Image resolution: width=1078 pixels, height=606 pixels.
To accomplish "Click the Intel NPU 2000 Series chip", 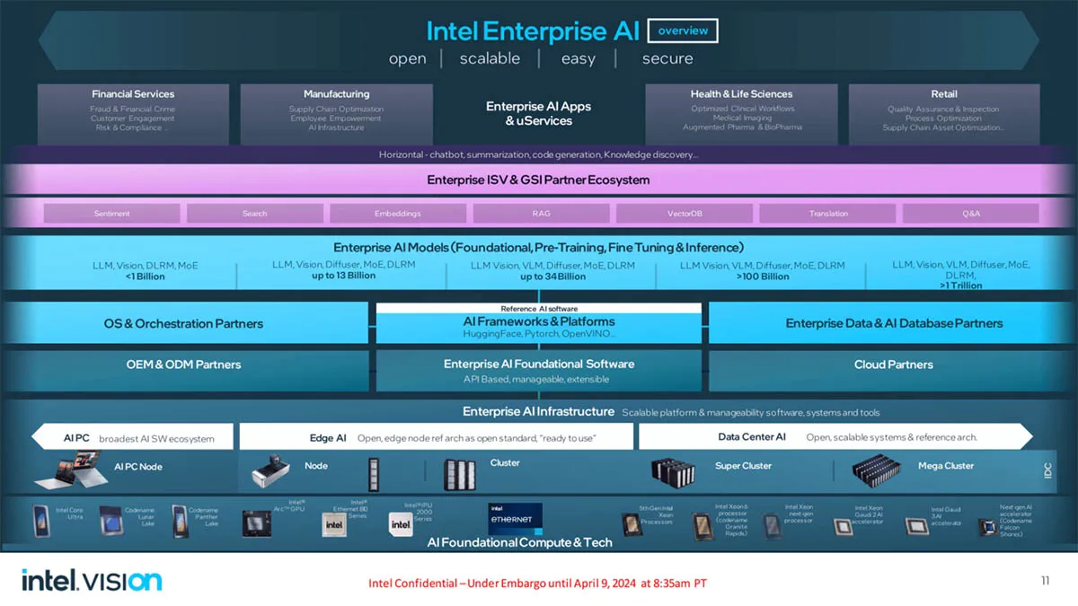I will [400, 523].
